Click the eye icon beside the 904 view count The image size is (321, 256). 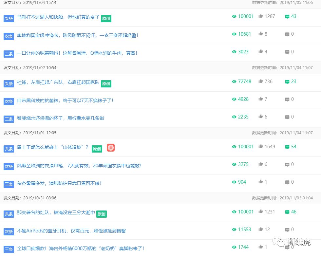coord(234,182)
